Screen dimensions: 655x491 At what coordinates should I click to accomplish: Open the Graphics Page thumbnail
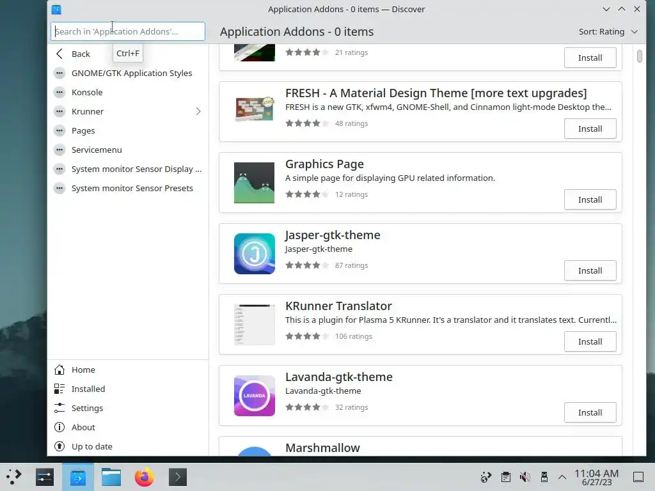point(255,183)
